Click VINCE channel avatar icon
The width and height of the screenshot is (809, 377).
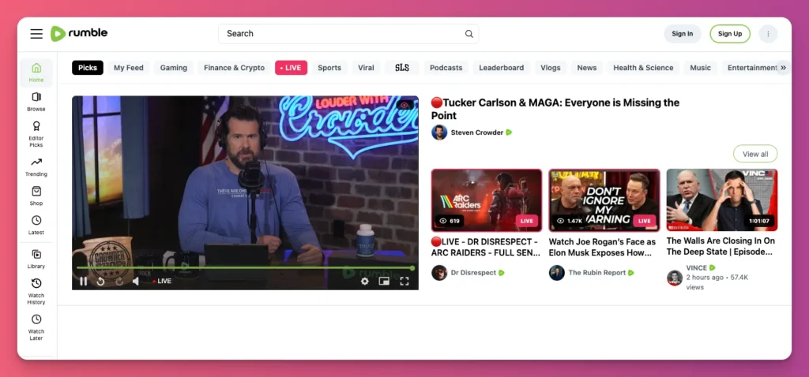675,278
